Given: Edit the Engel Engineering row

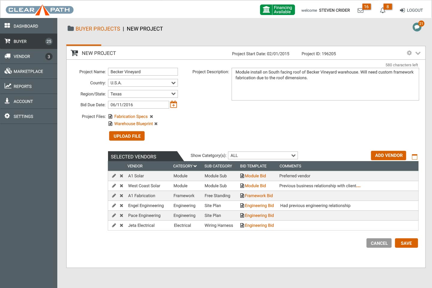Looking at the screenshot, I should 114,205.
